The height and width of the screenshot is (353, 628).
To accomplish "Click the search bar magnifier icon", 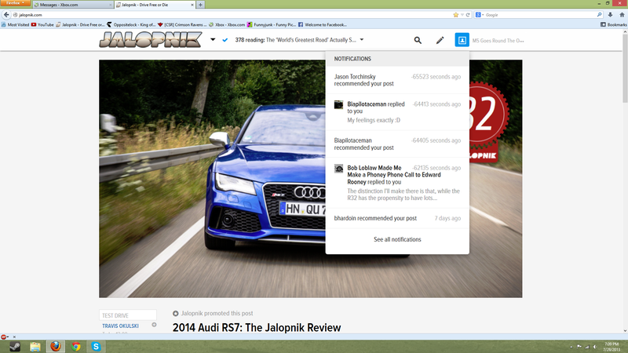I will click(x=599, y=15).
